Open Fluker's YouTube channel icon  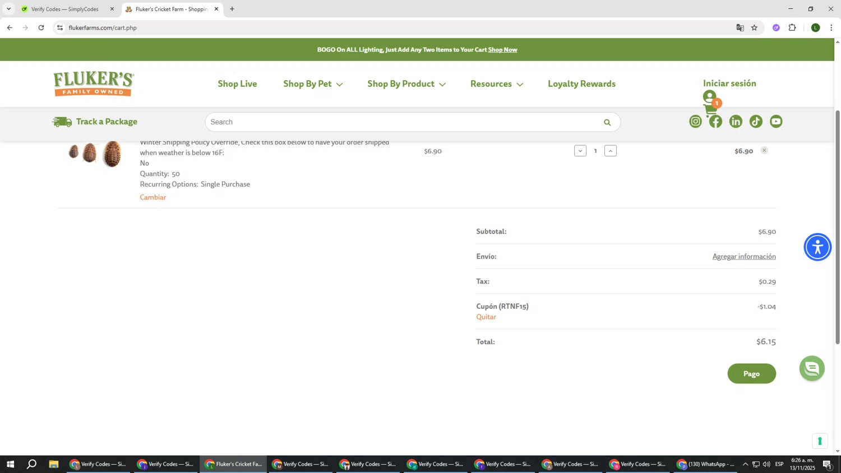coord(776,122)
